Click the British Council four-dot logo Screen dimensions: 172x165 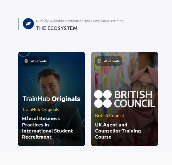103,99
